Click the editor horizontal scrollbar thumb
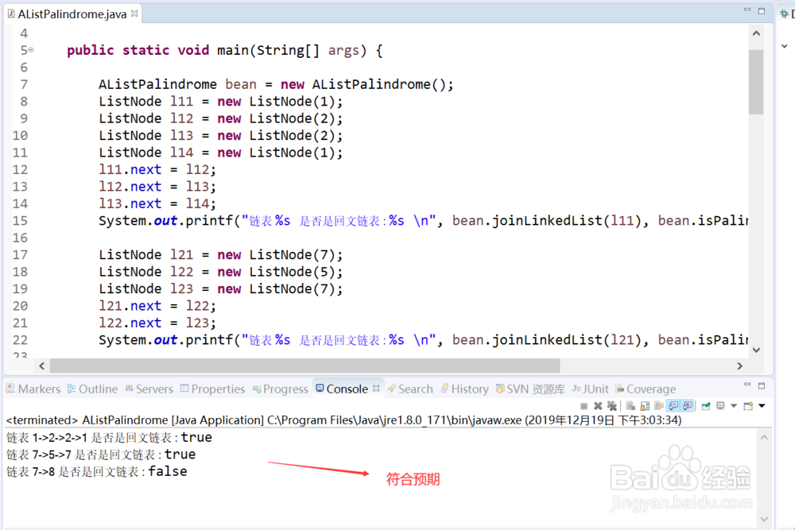This screenshot has height=530, width=795. click(304, 366)
